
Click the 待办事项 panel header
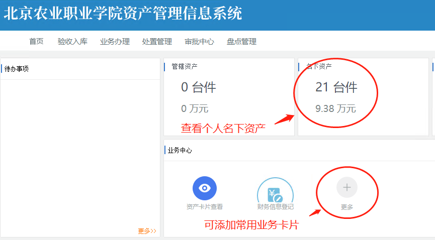tap(17, 69)
